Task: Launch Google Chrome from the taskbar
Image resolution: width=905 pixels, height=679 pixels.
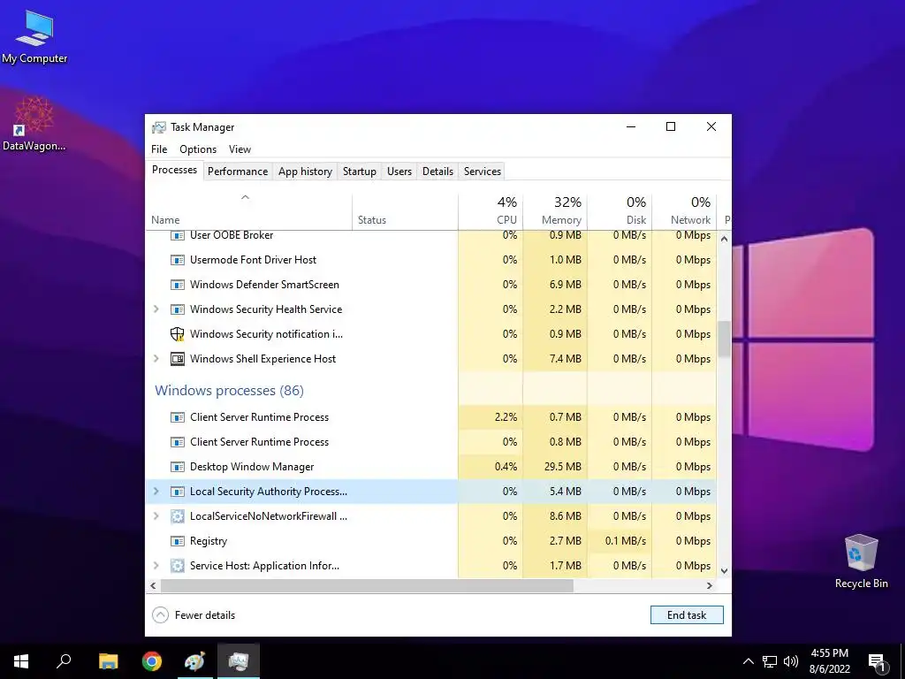Action: 152,661
